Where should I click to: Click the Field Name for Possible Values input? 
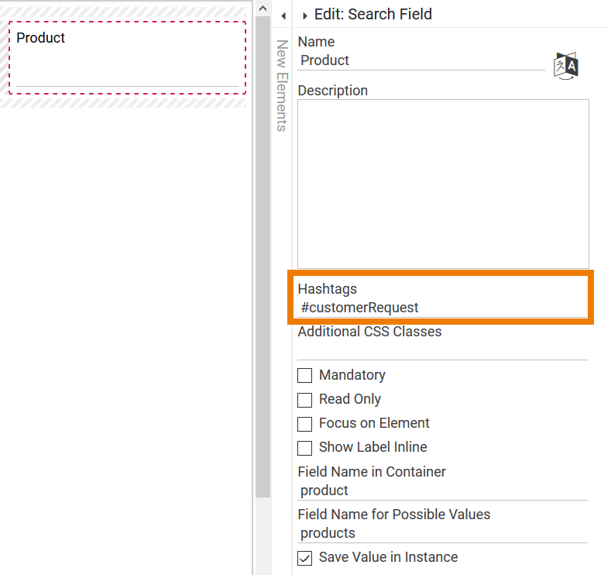click(x=442, y=533)
